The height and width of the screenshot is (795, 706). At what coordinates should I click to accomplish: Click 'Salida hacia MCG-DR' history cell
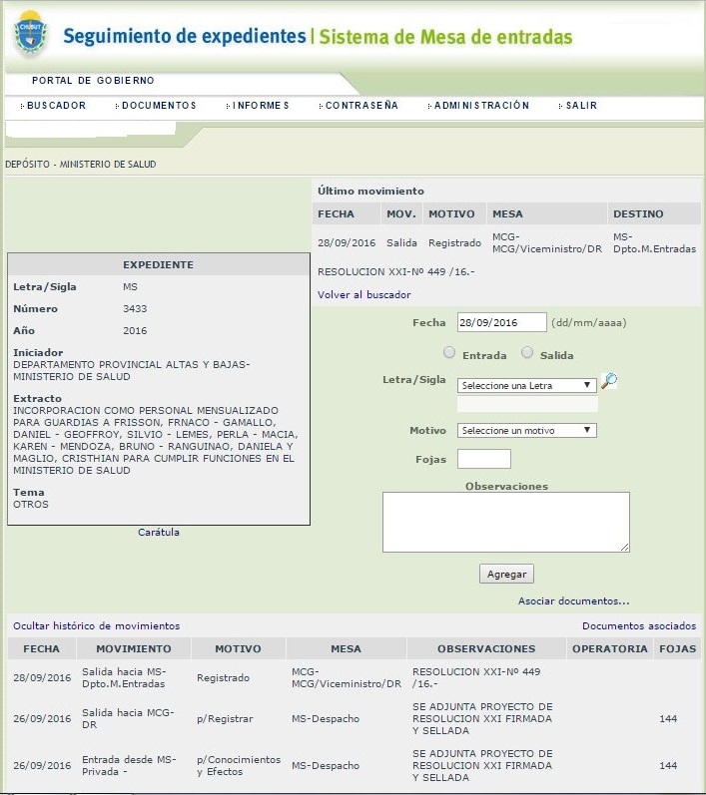click(128, 718)
